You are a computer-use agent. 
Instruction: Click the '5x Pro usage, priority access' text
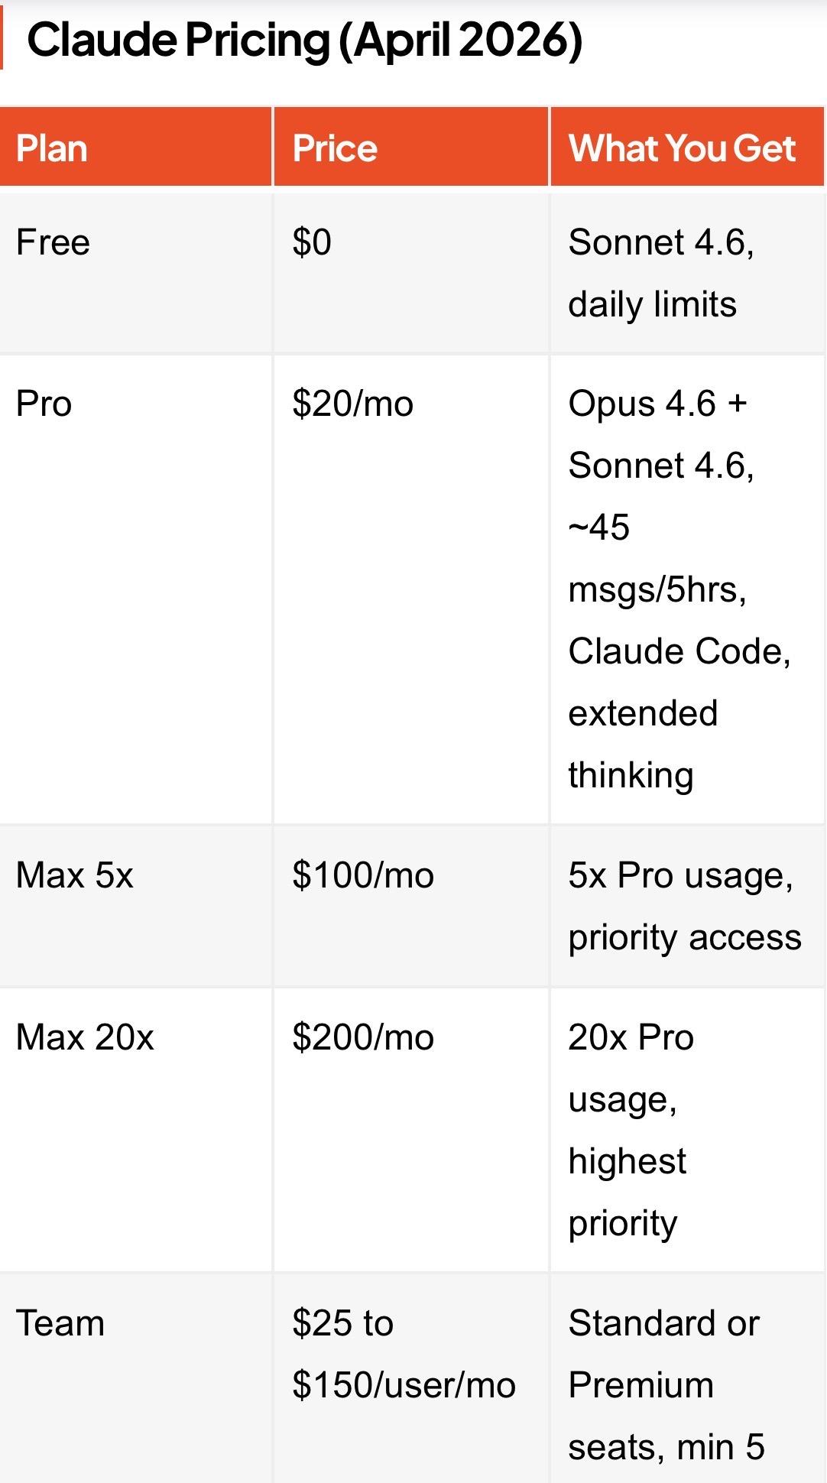pos(684,906)
